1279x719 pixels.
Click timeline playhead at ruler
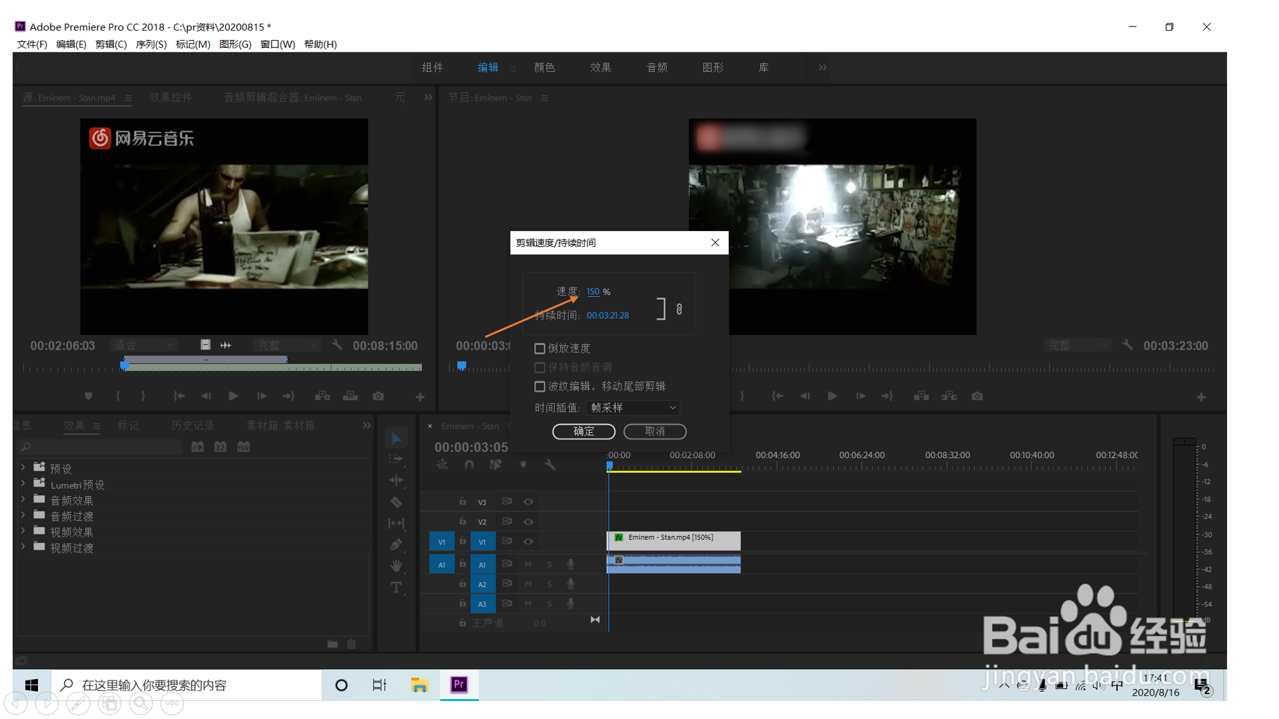(x=610, y=466)
